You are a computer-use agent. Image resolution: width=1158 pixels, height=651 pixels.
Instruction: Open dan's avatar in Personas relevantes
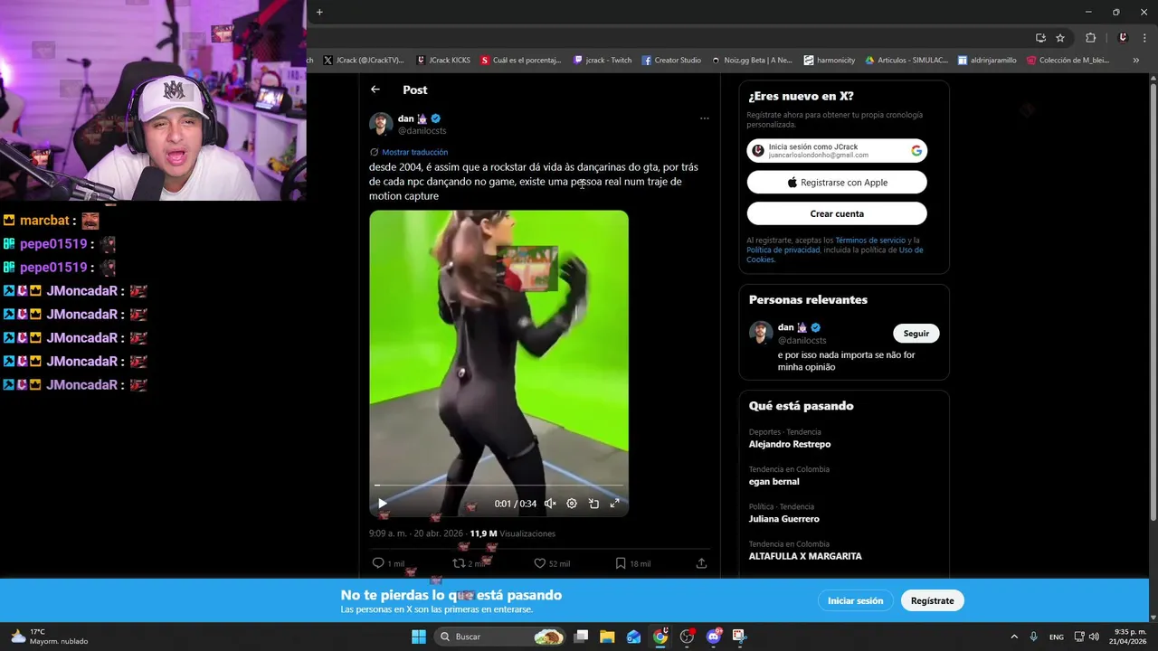tap(761, 333)
